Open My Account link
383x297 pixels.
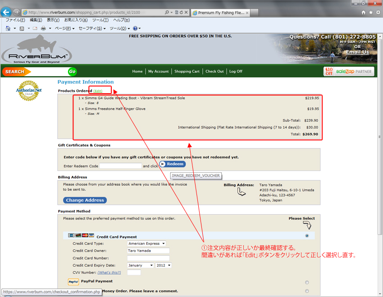pos(158,72)
